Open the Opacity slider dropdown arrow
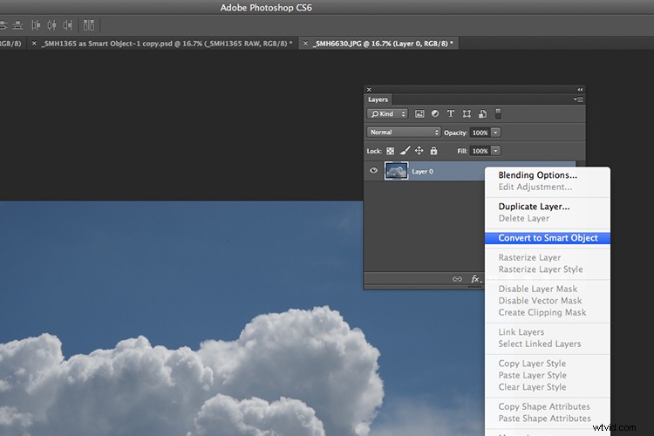 click(x=495, y=133)
